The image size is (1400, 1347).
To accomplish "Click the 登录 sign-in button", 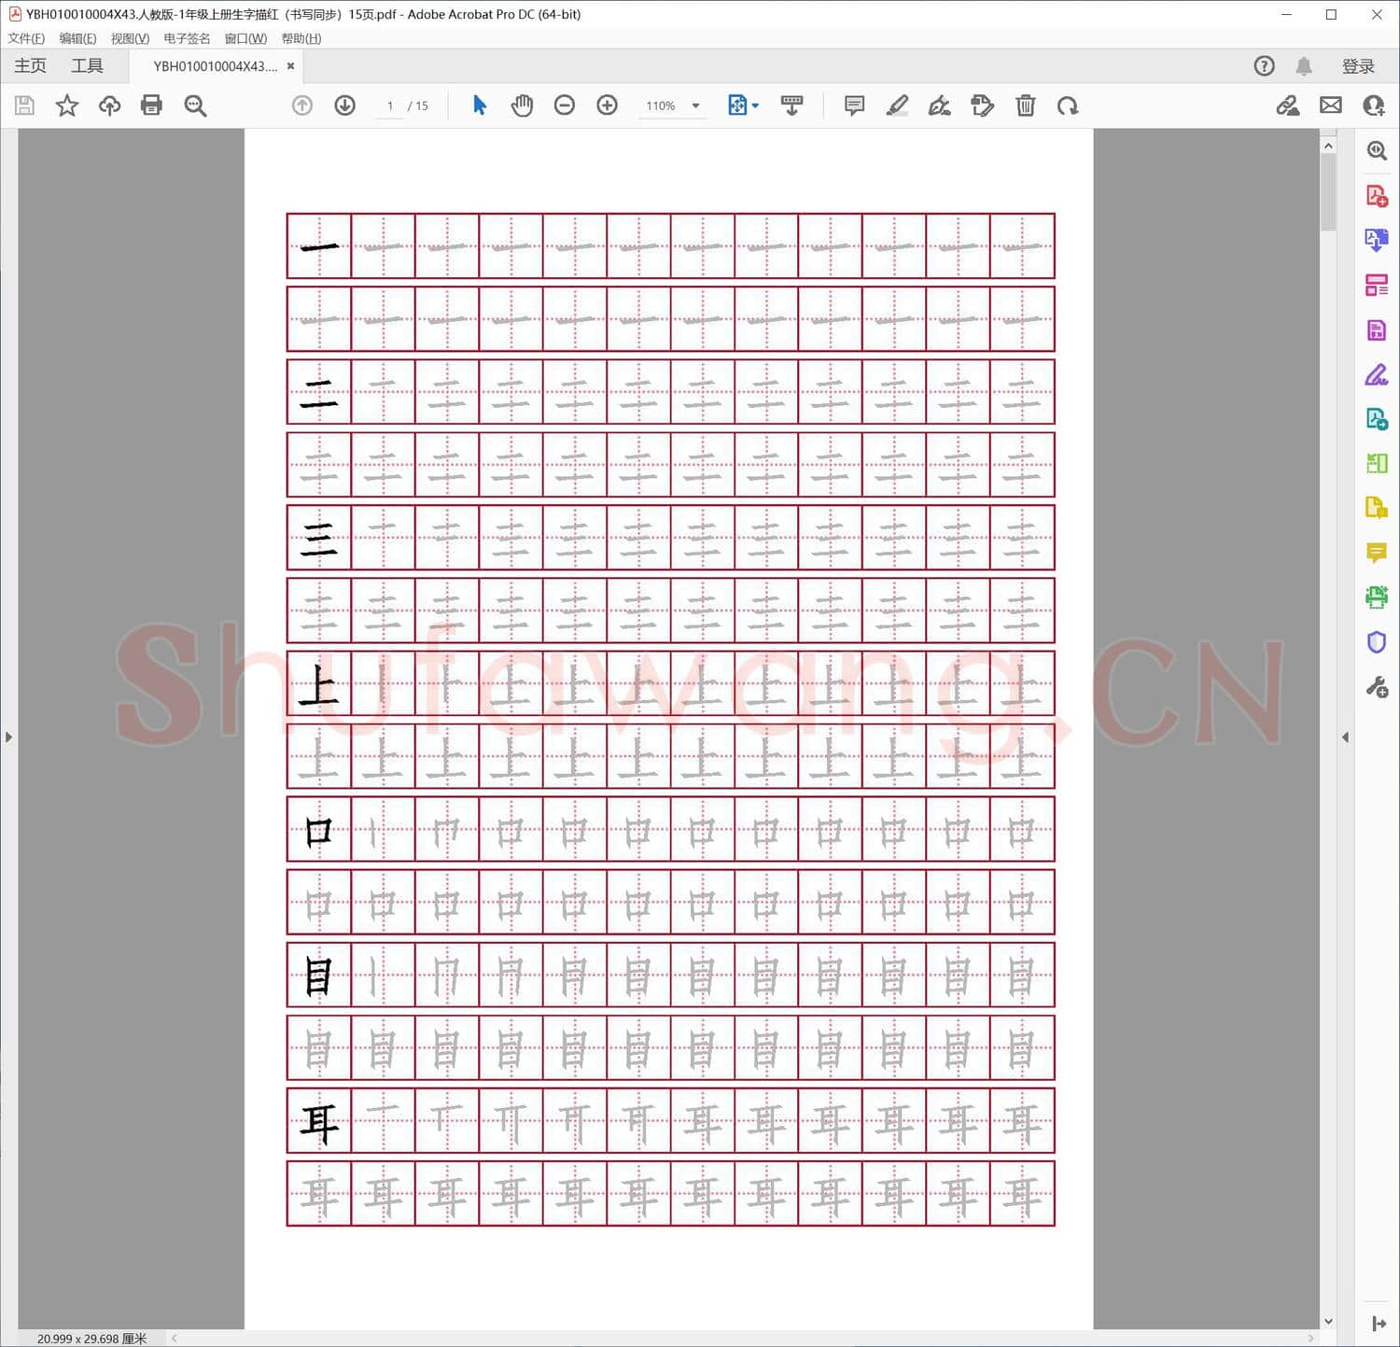I will click(x=1358, y=66).
